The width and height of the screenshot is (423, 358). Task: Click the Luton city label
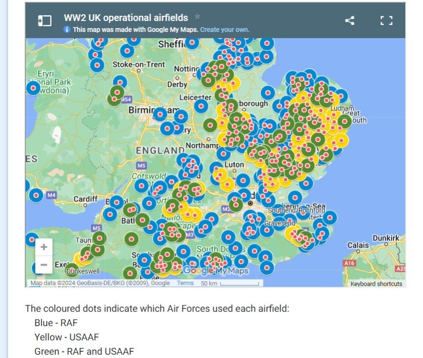click(234, 165)
